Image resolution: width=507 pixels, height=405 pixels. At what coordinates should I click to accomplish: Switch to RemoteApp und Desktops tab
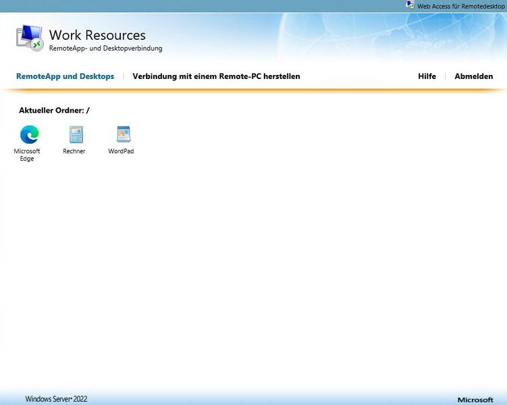tap(65, 76)
